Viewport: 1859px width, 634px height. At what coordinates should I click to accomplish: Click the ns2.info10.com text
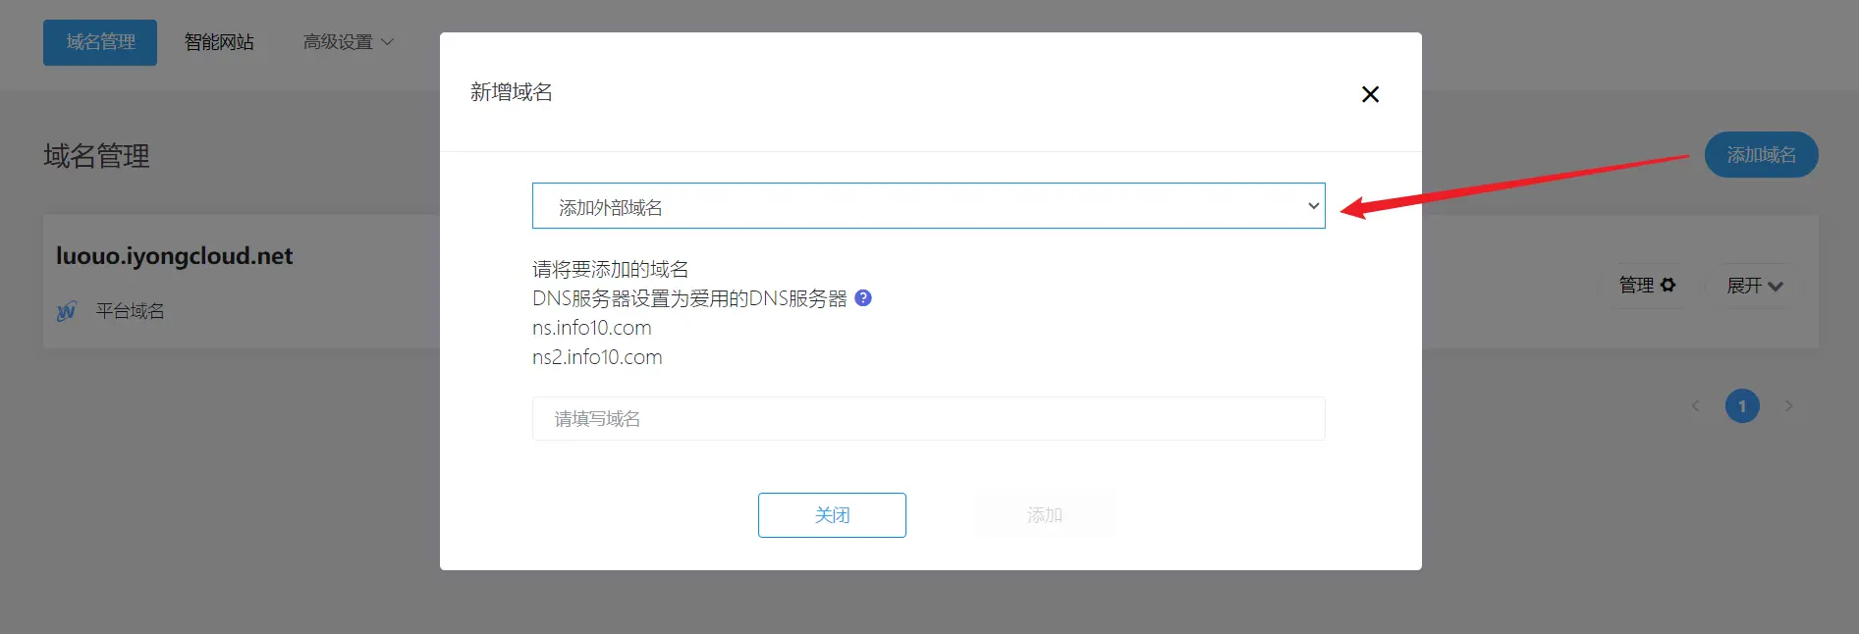pos(597,357)
